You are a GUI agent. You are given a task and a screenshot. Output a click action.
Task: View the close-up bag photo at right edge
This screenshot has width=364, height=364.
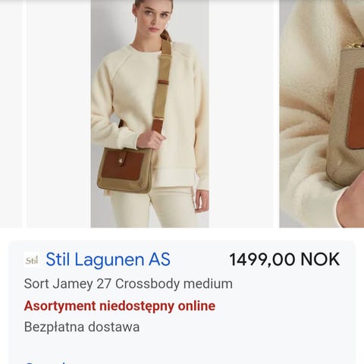[322, 114]
